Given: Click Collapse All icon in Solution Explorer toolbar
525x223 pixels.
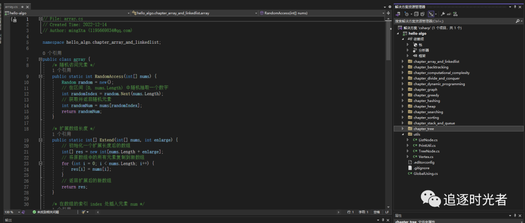Looking at the screenshot, I should [416, 14].
